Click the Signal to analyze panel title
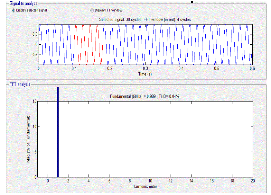This screenshot has width=271, height=195. click(23, 4)
